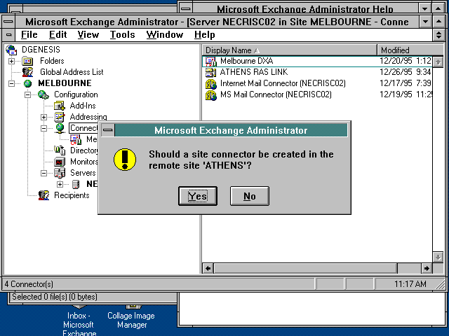Image resolution: width=449 pixels, height=336 pixels.
Task: Select the MELBOURNE site globe icon
Action: tap(27, 83)
